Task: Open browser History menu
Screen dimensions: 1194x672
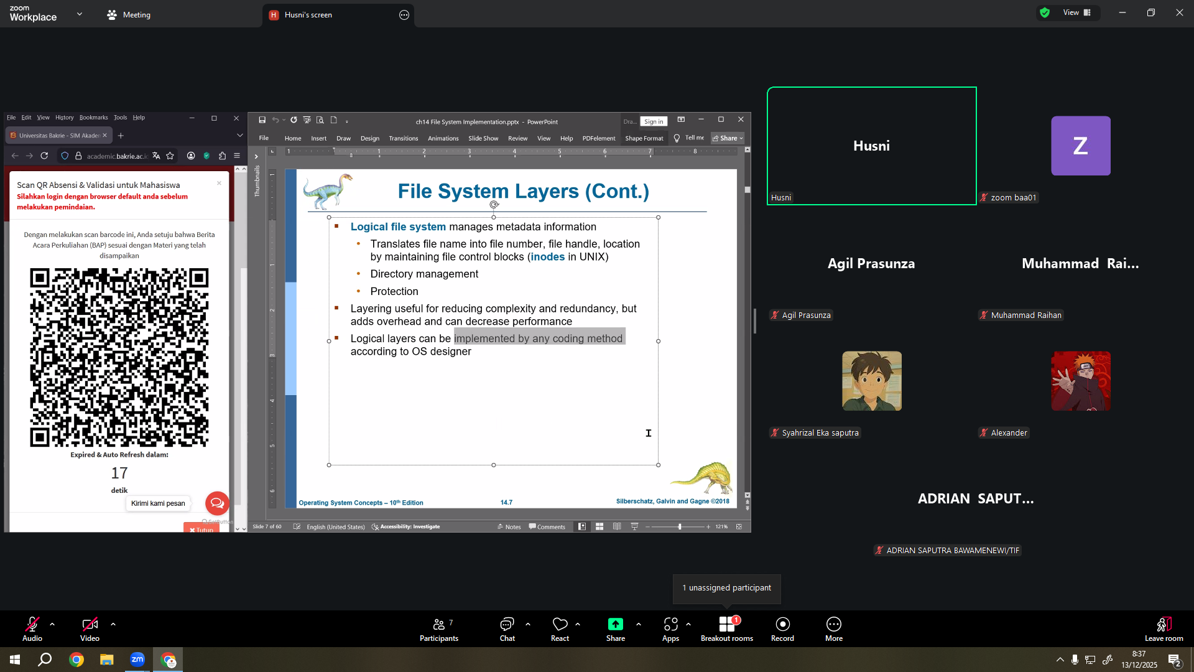Action: tap(65, 118)
